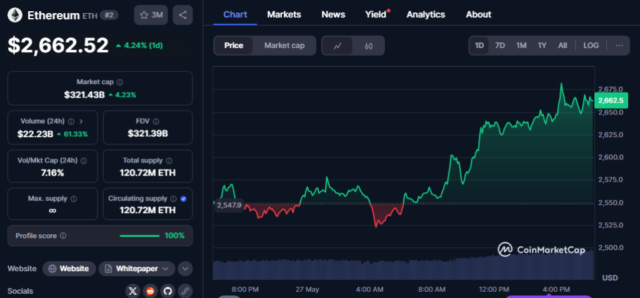Viewport: 640px width, 298px height.
Task: Open the News tab
Action: click(x=333, y=14)
